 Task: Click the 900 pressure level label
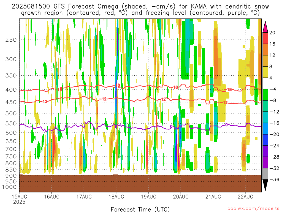pos(11,176)
